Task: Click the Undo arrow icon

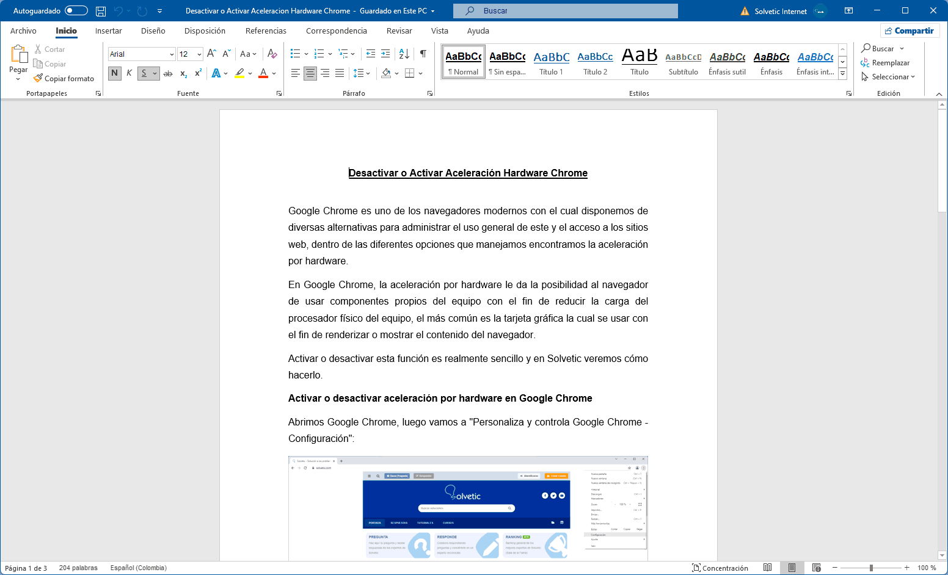Action: click(119, 11)
